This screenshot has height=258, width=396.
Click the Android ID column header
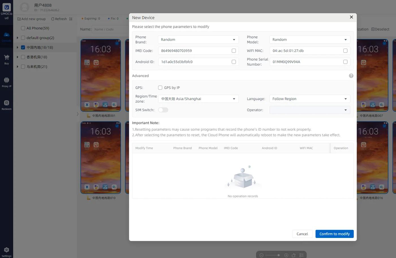pos(269,148)
